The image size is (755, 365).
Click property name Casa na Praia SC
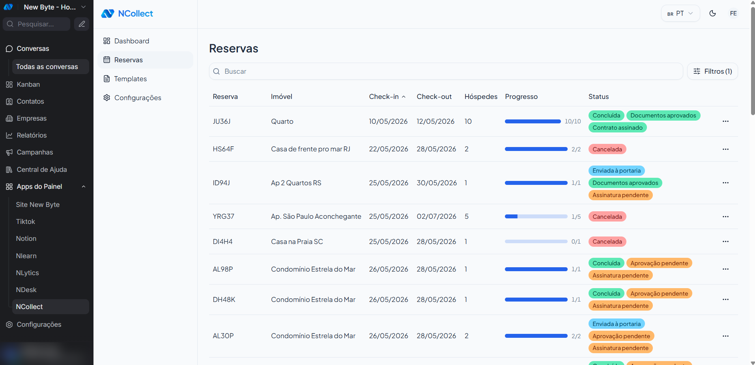[297, 242]
